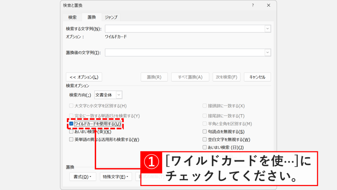Screen dimensions: 337x190
Task: Open dialog help with the ? icon
Action: click(252, 5)
